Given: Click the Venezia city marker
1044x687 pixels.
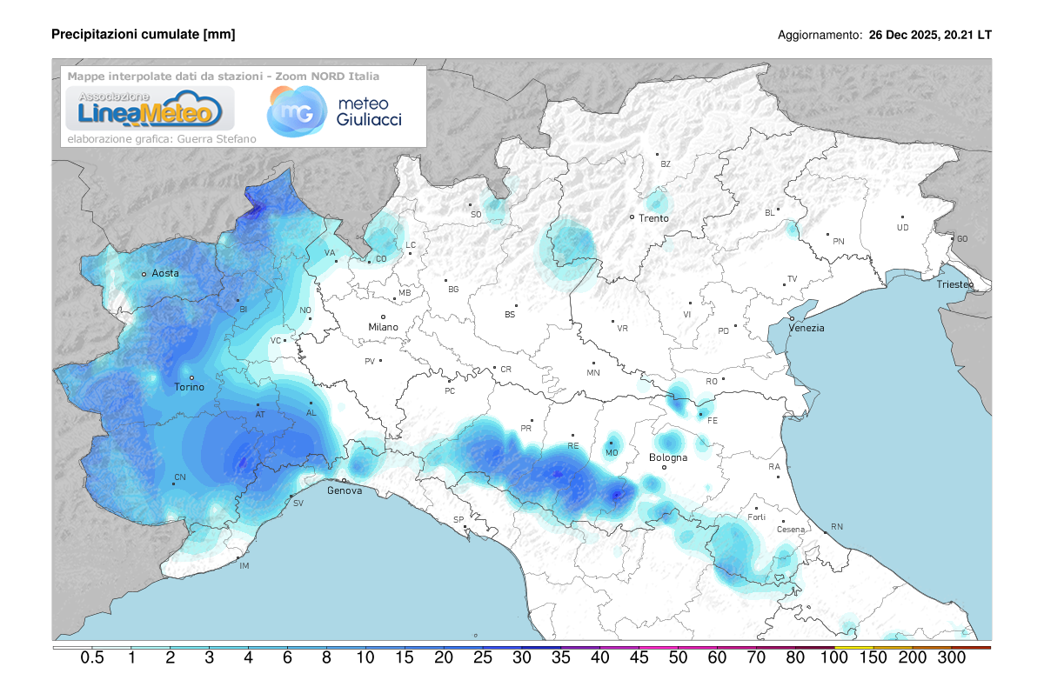Looking at the screenshot, I should coord(791,318).
